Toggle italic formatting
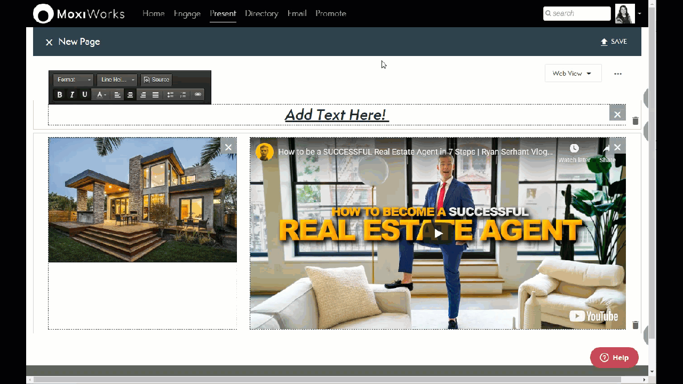Screen dimensions: 683x384 (72, 95)
